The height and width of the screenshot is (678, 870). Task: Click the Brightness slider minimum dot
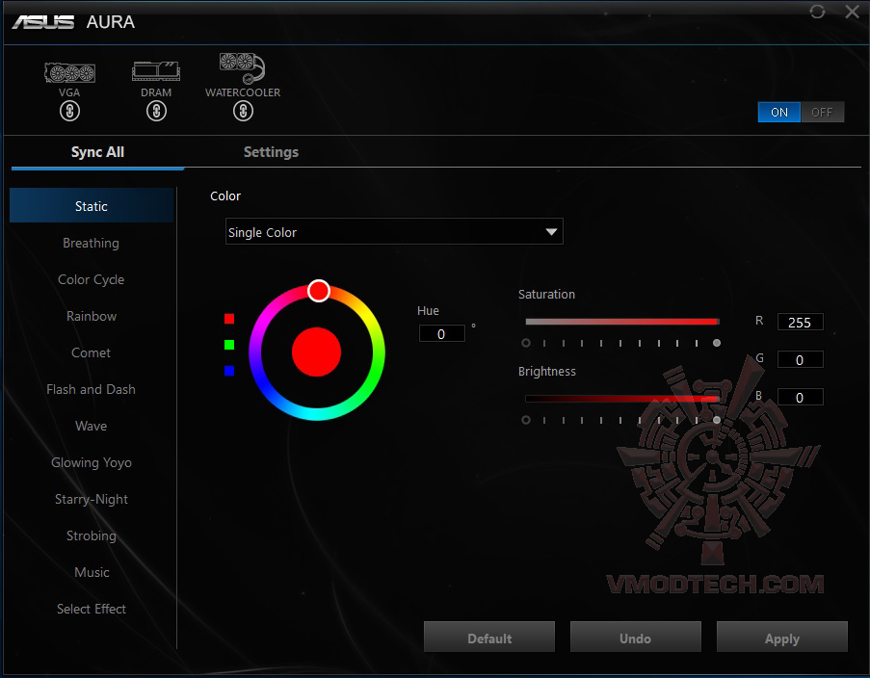coord(526,420)
